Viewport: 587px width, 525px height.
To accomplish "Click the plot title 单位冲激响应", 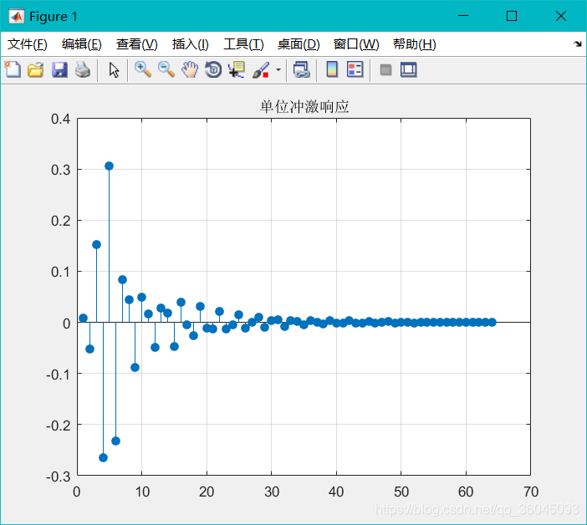I will pos(304,107).
